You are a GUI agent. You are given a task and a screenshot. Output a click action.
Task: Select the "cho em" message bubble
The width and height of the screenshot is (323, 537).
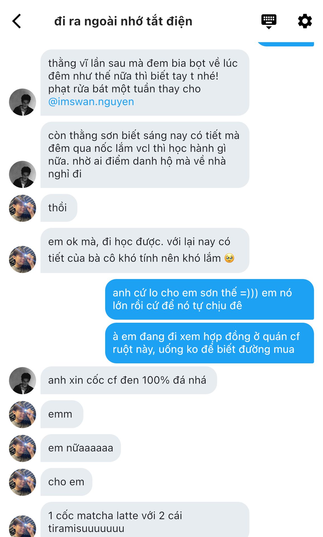coord(66,482)
